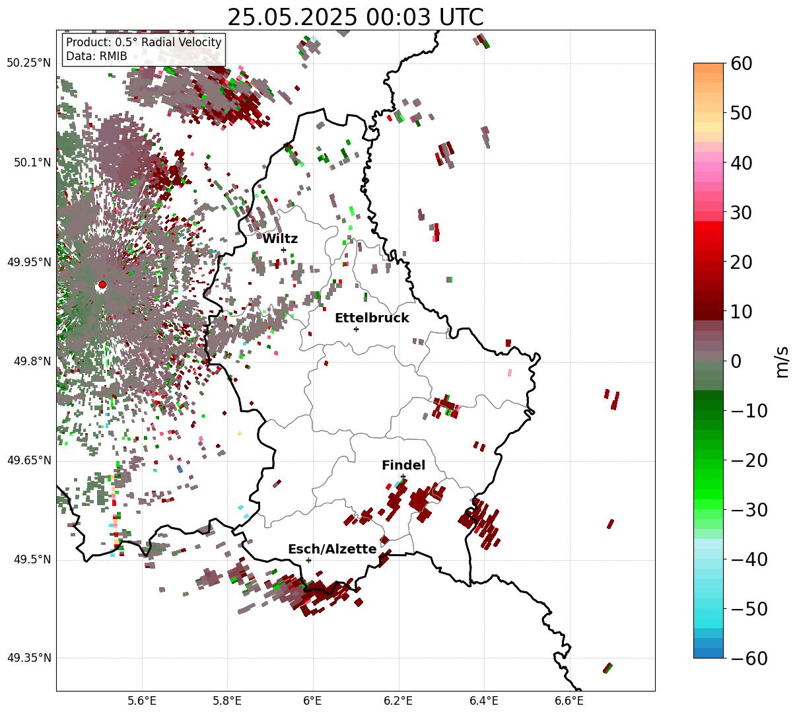
Task: Click the 50.25°N latitude tick label
Action: point(28,63)
